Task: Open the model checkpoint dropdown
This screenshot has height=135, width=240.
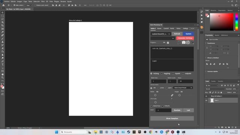Action: pos(161,34)
